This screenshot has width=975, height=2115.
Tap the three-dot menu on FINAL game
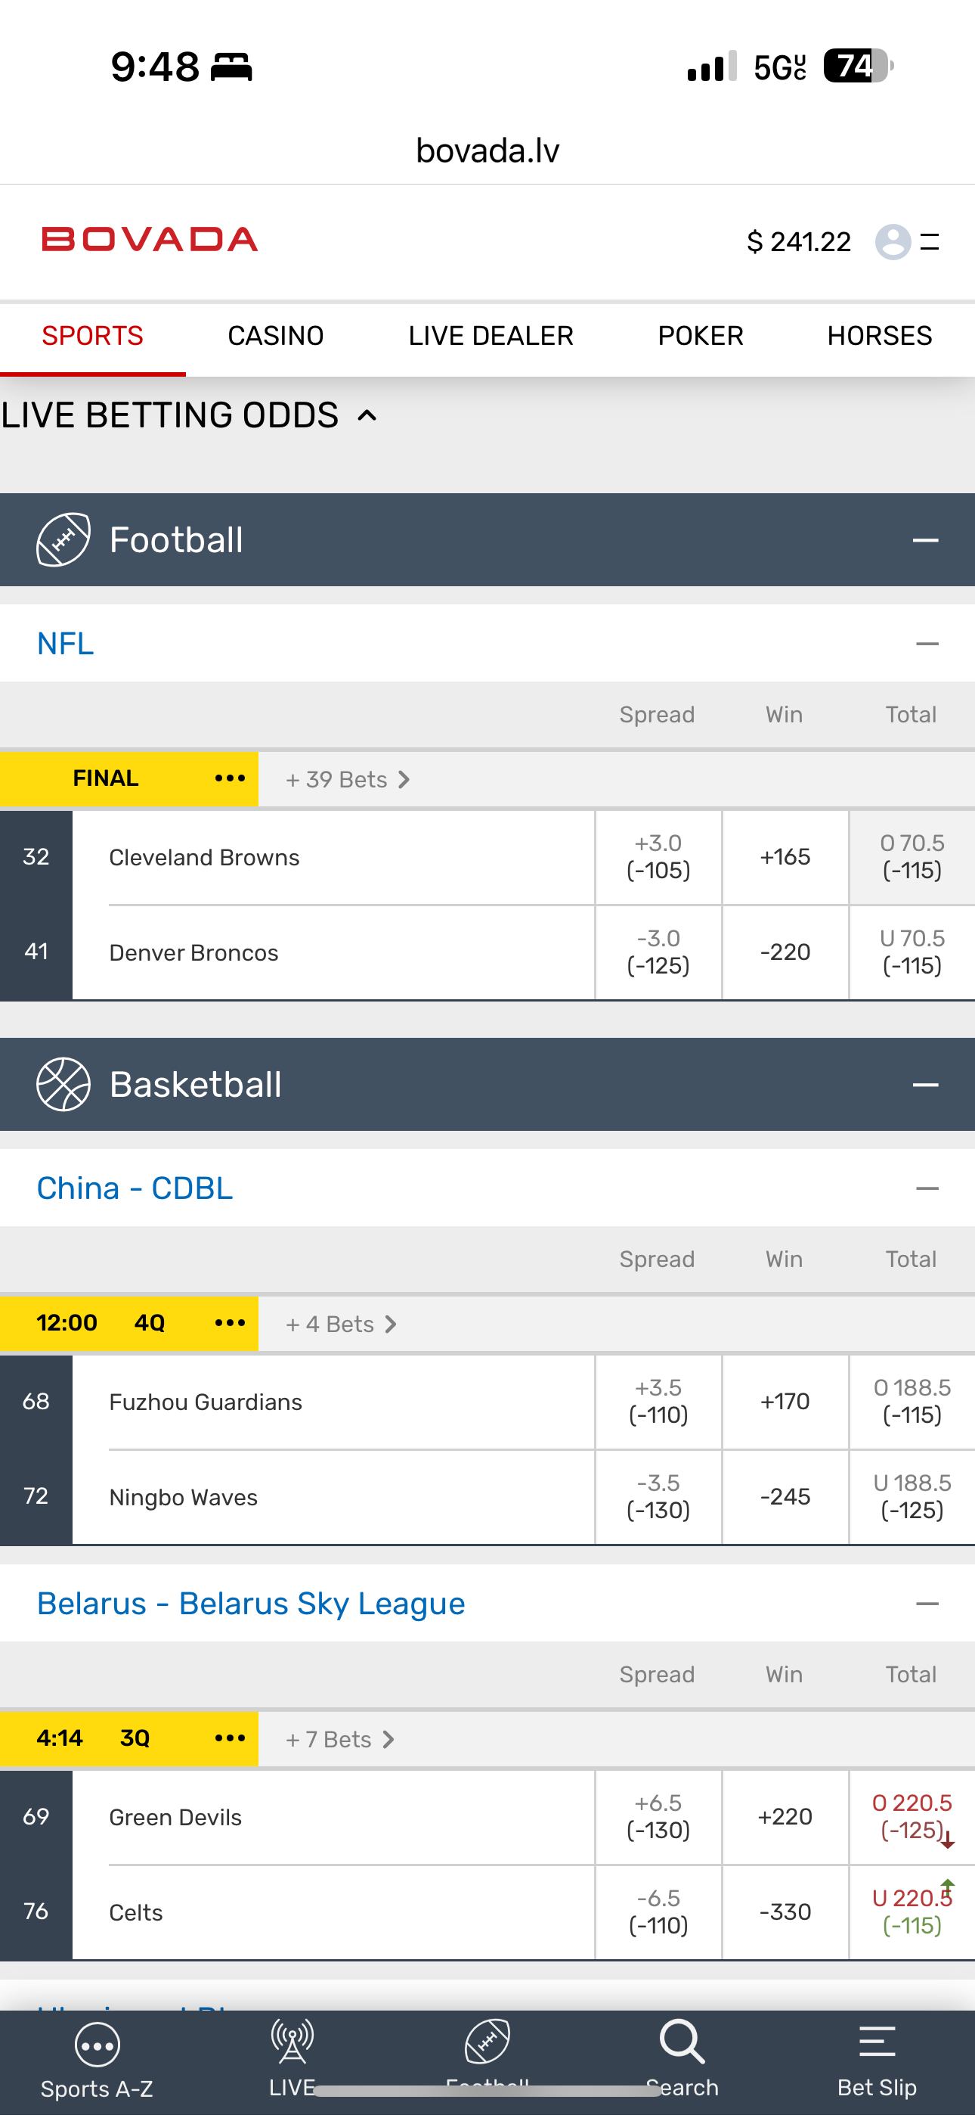tap(230, 778)
